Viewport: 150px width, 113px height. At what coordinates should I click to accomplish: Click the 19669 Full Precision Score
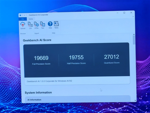pyautogui.click(x=41, y=58)
